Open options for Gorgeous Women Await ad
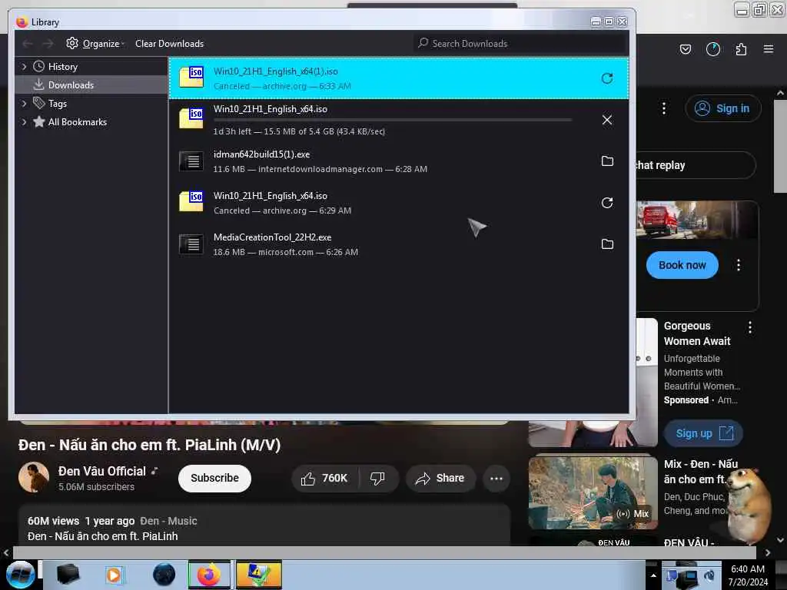The image size is (787, 590). click(750, 327)
